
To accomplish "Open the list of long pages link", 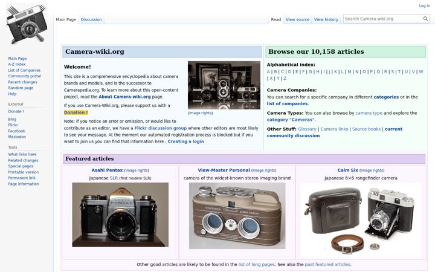I will pyautogui.click(x=256, y=265).
